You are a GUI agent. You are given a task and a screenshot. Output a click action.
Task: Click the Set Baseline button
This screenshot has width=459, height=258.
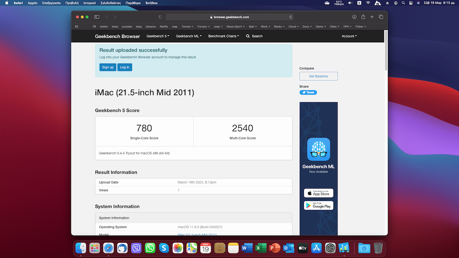[319, 76]
